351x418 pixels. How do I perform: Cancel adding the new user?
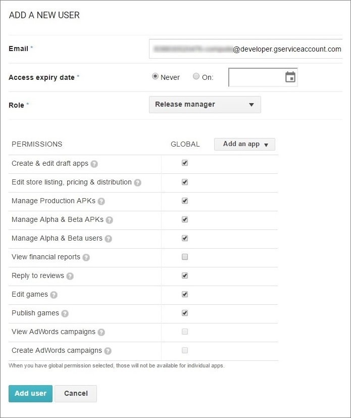[x=76, y=394]
